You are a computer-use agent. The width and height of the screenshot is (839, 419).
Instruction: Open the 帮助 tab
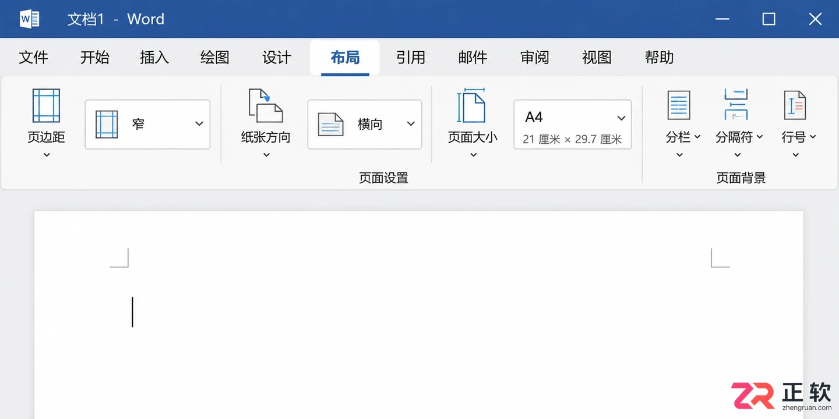[x=659, y=57]
